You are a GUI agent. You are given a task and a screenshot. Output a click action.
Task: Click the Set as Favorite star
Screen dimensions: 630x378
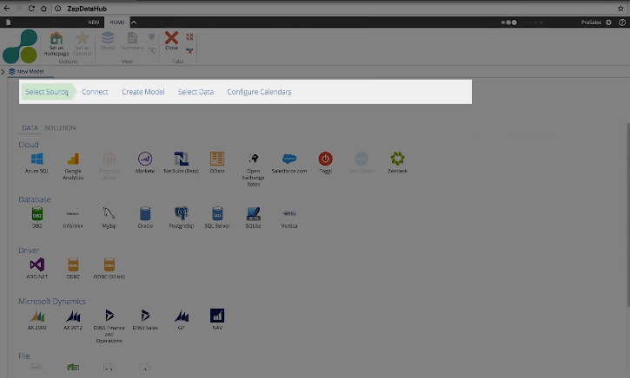[83, 43]
